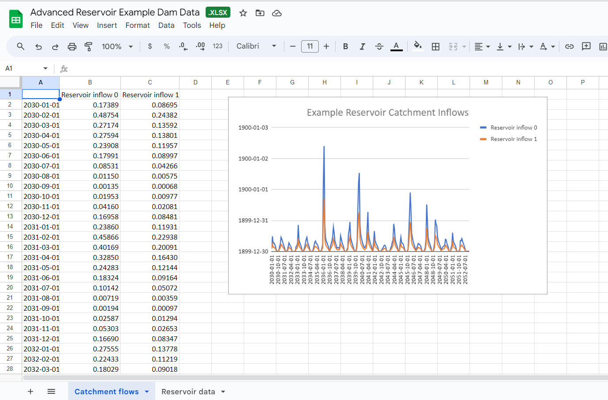
Task: Open the fill color picker
Action: tap(417, 46)
